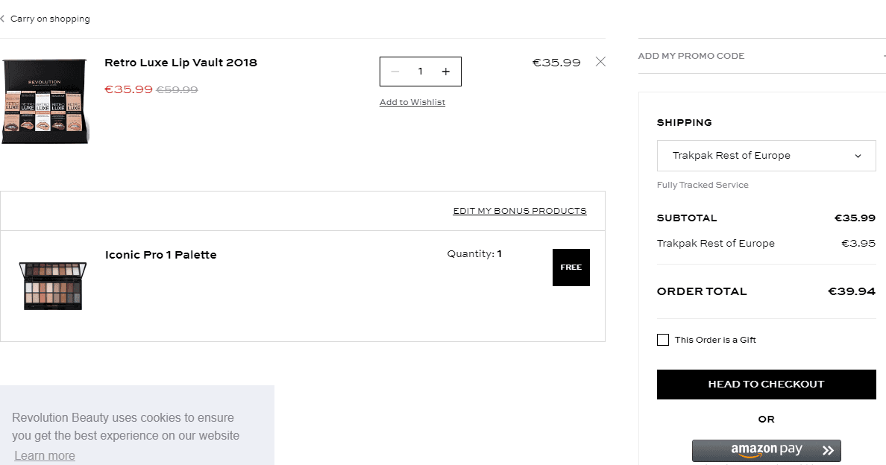
Task: Click the black FREE badge
Action: (571, 268)
